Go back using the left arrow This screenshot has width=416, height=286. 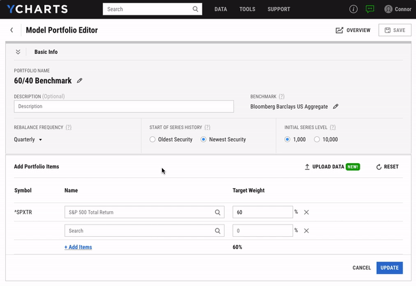tap(12, 30)
